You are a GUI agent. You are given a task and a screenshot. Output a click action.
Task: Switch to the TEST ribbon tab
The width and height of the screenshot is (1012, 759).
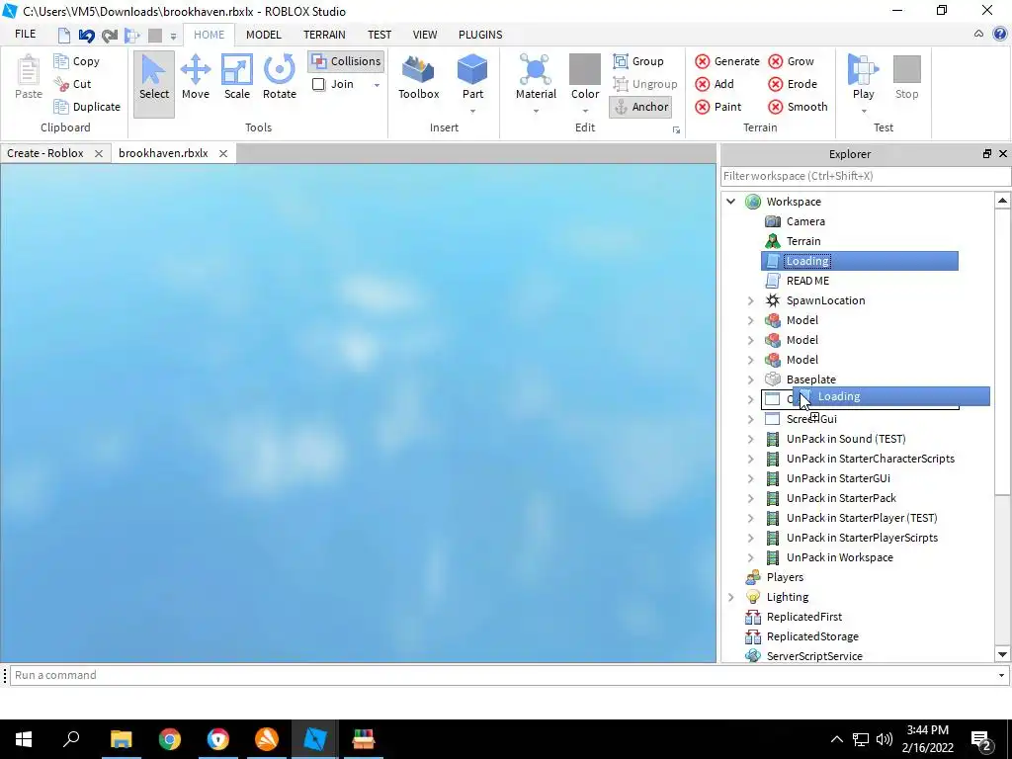pyautogui.click(x=379, y=35)
